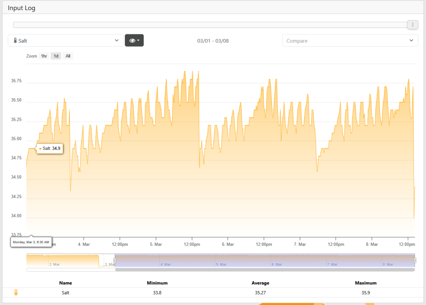The image size is (426, 305).
Task: Click the chevron arrow on the Compare box
Action: 411,41
